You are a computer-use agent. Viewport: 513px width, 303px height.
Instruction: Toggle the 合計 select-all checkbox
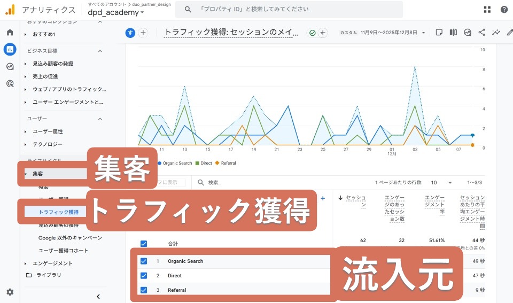144,244
